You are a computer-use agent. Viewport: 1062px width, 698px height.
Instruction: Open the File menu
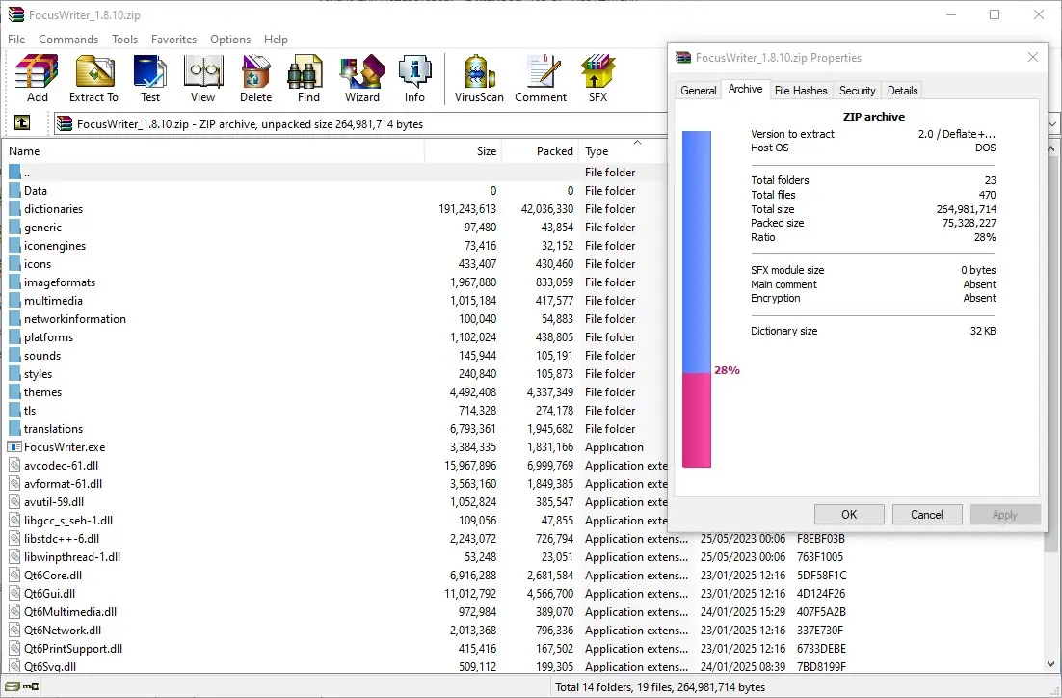pos(16,40)
